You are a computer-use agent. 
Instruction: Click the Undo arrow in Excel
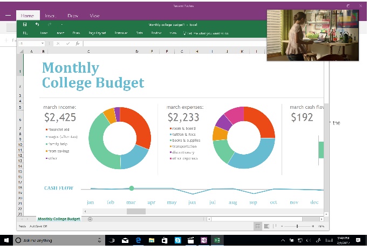(37, 24)
